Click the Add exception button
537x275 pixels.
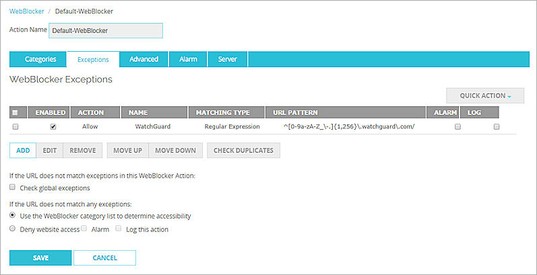tap(23, 151)
